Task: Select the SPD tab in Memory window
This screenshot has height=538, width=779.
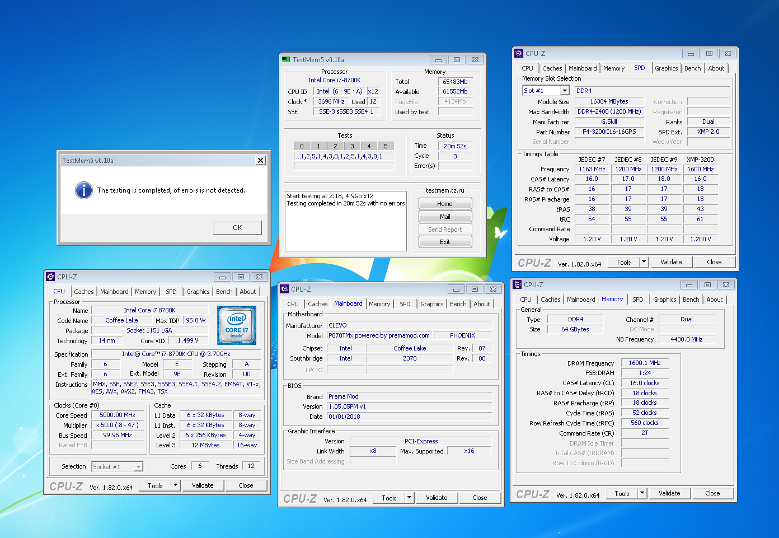Action: (x=638, y=300)
